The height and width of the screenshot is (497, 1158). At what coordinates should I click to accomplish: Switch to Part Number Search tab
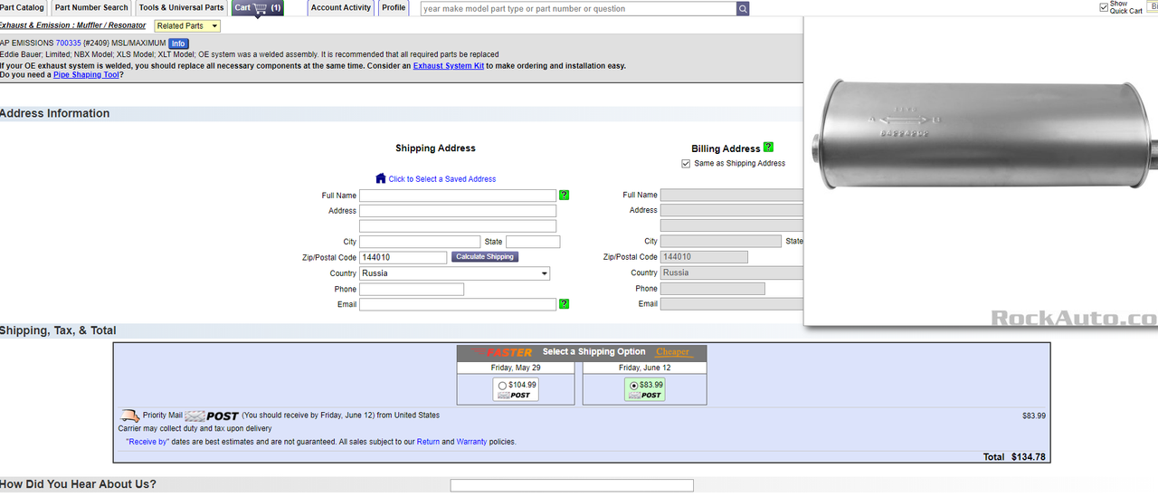point(91,7)
